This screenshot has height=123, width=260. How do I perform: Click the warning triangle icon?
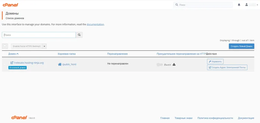(174, 64)
